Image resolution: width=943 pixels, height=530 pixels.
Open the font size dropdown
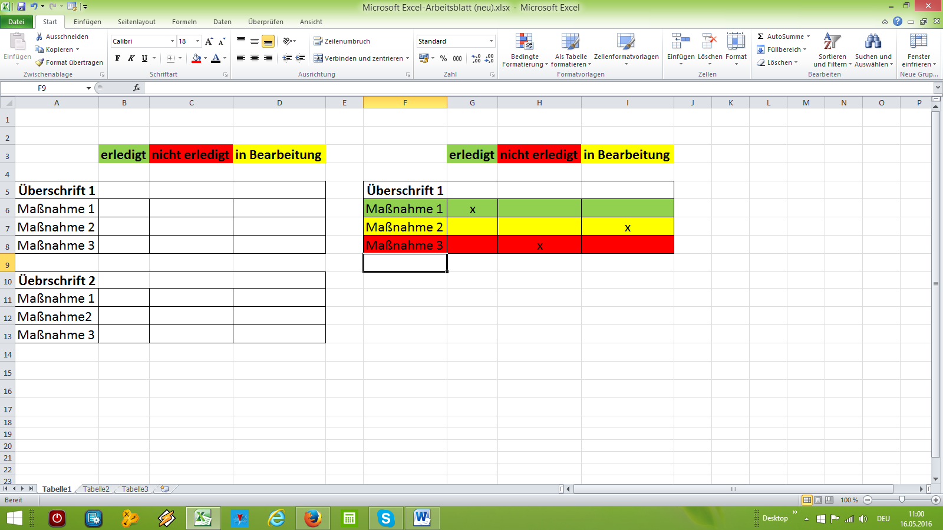point(197,41)
